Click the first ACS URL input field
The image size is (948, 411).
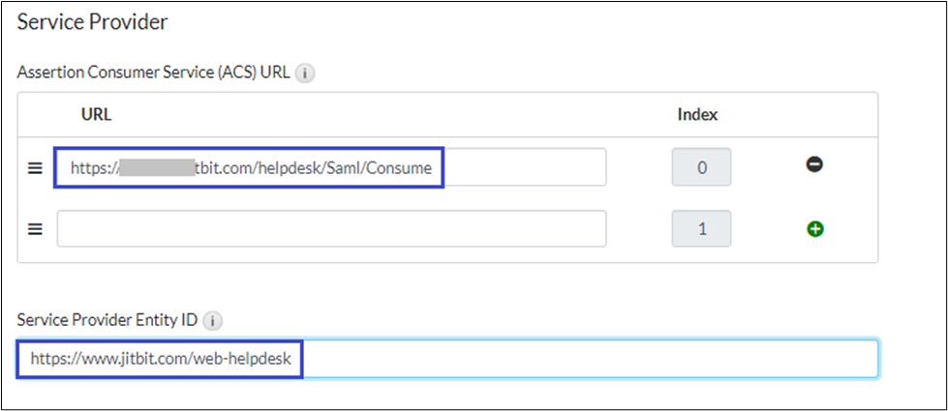523,167
